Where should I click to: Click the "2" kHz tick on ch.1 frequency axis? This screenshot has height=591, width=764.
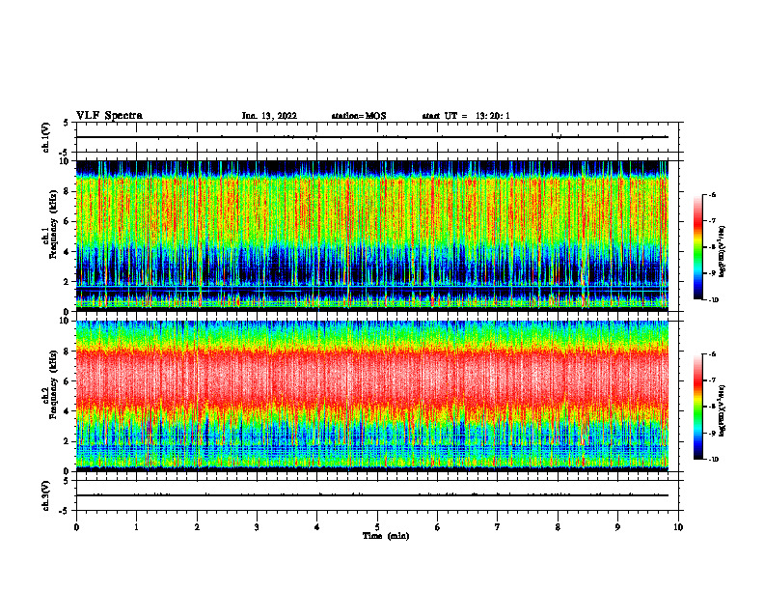[68, 282]
